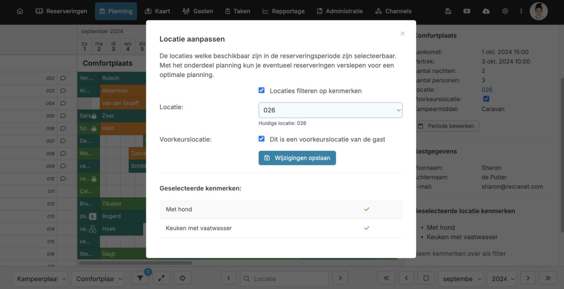Click the home icon in top navigation

[20, 11]
